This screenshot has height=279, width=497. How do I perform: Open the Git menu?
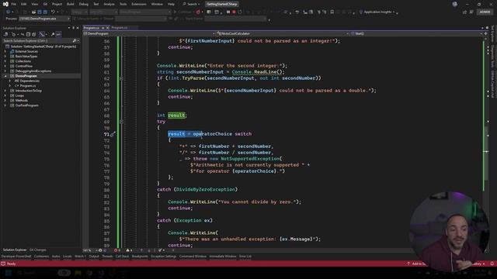tap(45, 4)
